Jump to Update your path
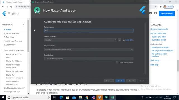 [x=159, y=37]
